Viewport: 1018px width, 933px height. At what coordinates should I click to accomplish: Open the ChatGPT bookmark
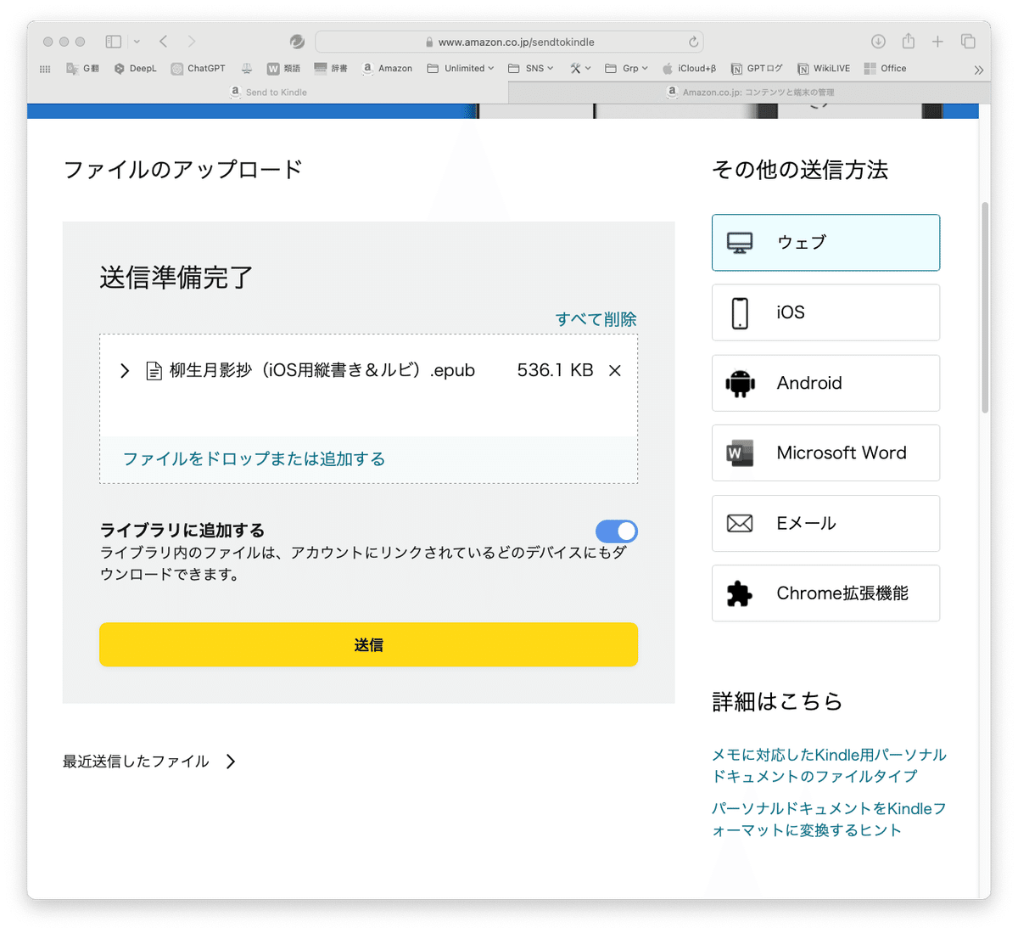198,69
